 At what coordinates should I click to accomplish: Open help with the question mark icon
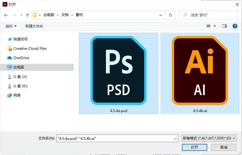(x=235, y=26)
